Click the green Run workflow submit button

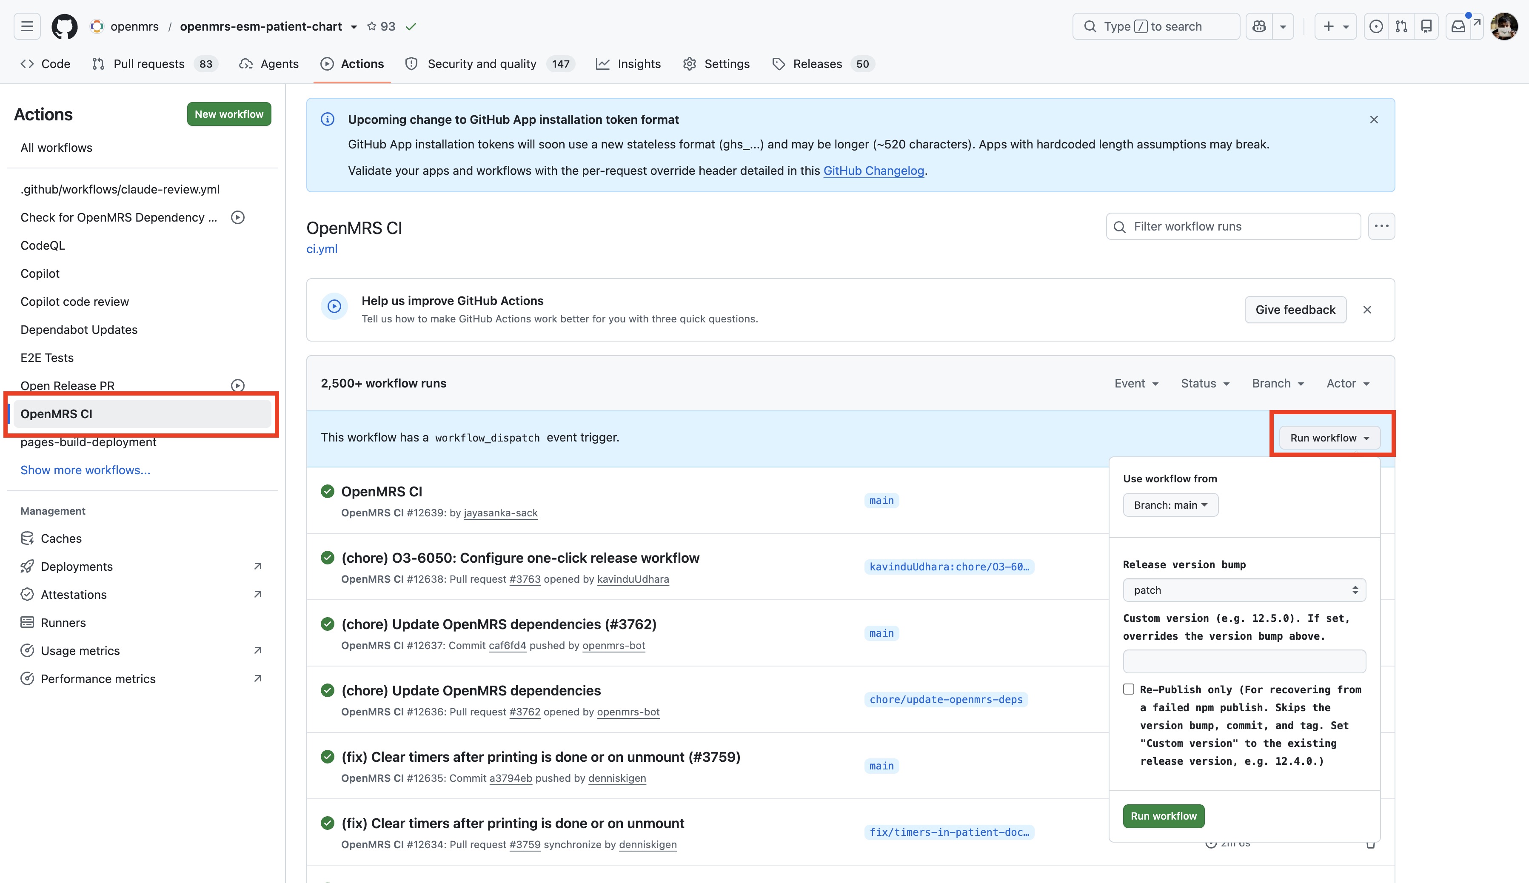click(x=1163, y=816)
